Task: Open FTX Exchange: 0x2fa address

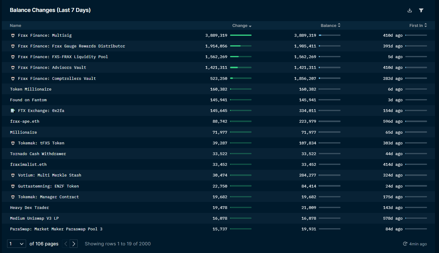Action: click(41, 111)
